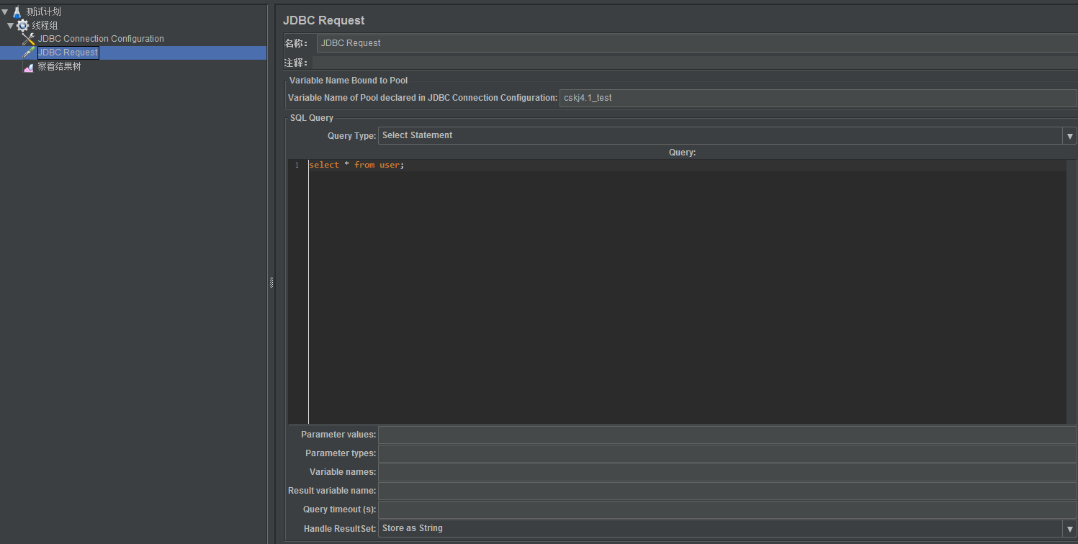The width and height of the screenshot is (1078, 544).
Task: Click the comments input field
Action: click(696, 63)
